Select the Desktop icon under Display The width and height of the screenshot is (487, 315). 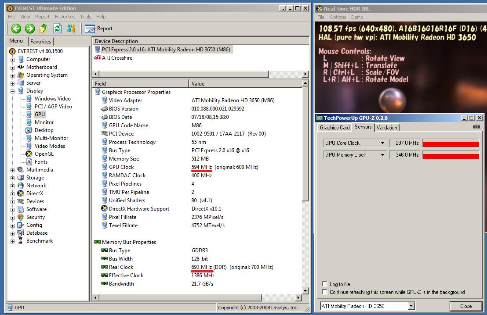[29, 130]
